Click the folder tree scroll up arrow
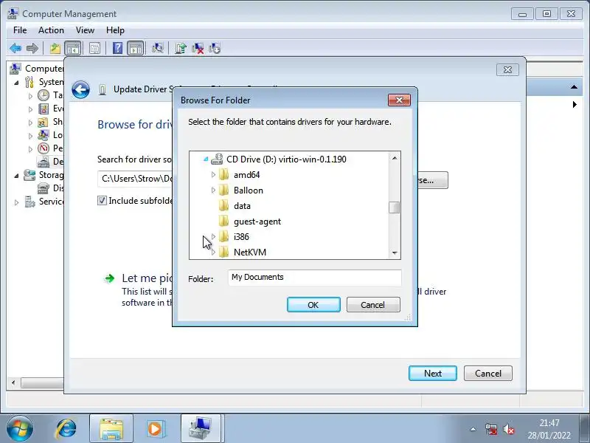The width and height of the screenshot is (590, 443). [x=395, y=158]
